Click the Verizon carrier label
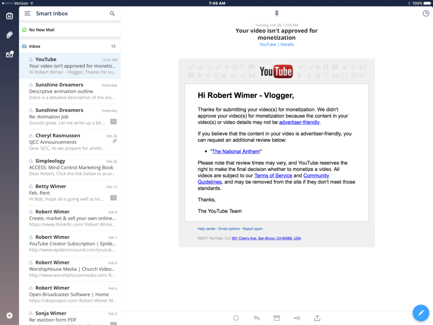 pyautogui.click(x=21, y=3)
